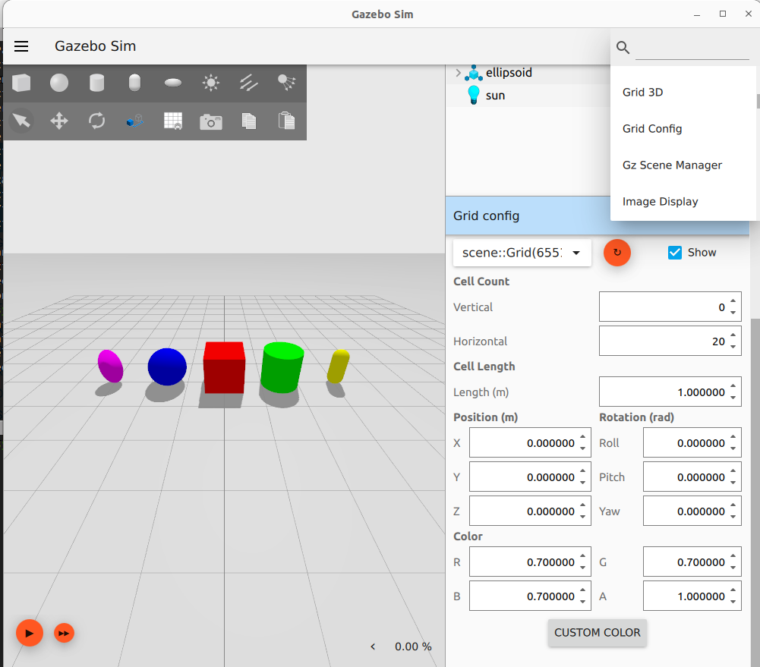This screenshot has height=667, width=760.
Task: Select the sun entity row
Action: click(x=528, y=96)
